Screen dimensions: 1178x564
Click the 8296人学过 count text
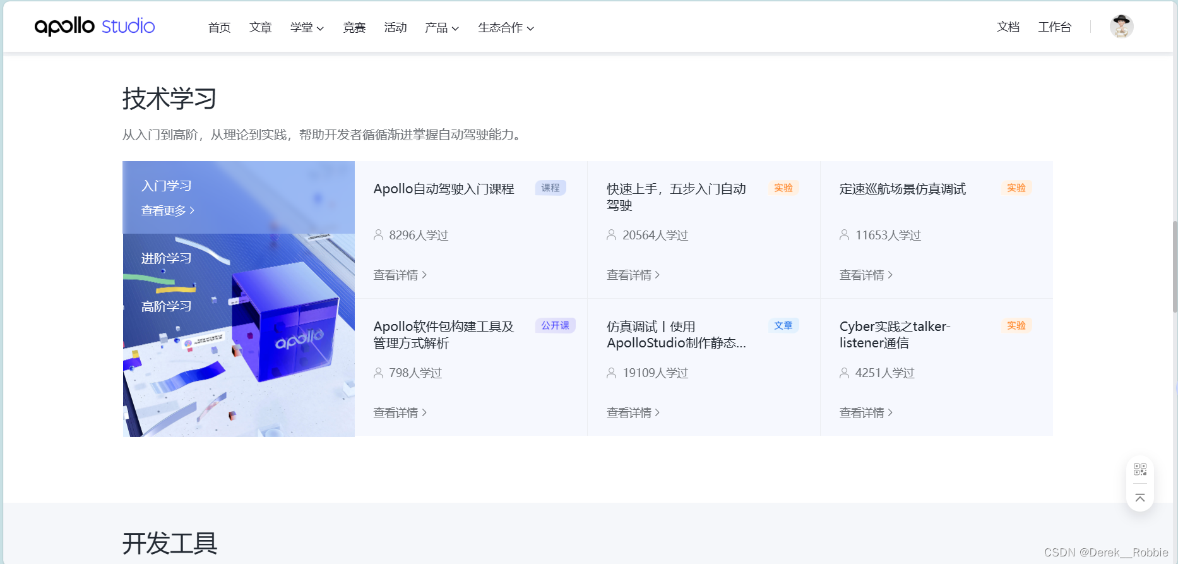point(419,235)
